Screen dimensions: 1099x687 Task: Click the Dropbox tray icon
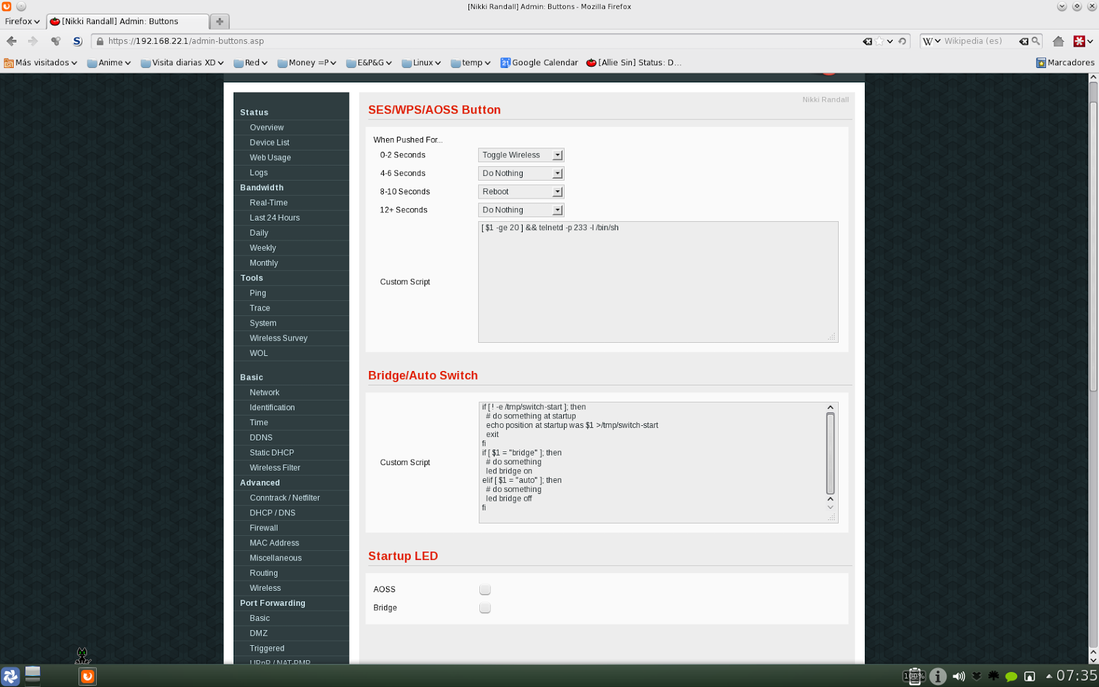pyautogui.click(x=976, y=677)
